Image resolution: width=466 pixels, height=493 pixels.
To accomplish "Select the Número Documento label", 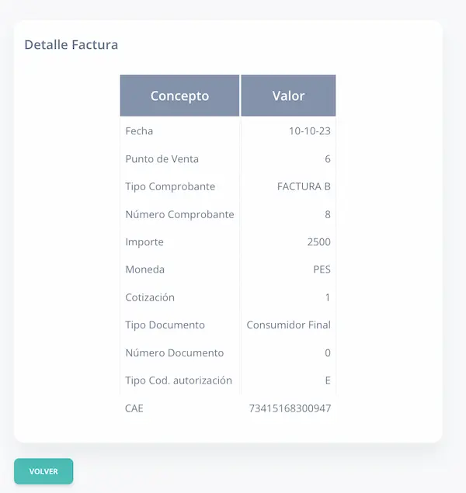I will pyautogui.click(x=174, y=353).
